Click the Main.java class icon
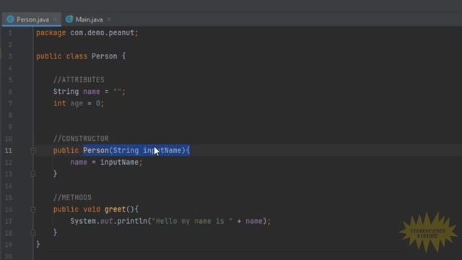Screen dimensions: 462x260 click(x=69, y=19)
